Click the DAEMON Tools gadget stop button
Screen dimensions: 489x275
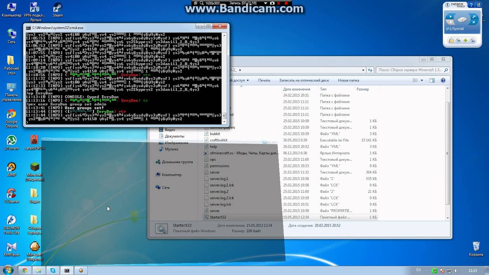[451, 23]
